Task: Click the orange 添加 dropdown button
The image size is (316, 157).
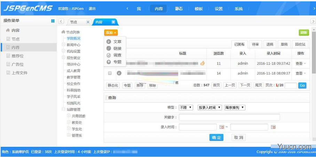Action: (x=111, y=33)
